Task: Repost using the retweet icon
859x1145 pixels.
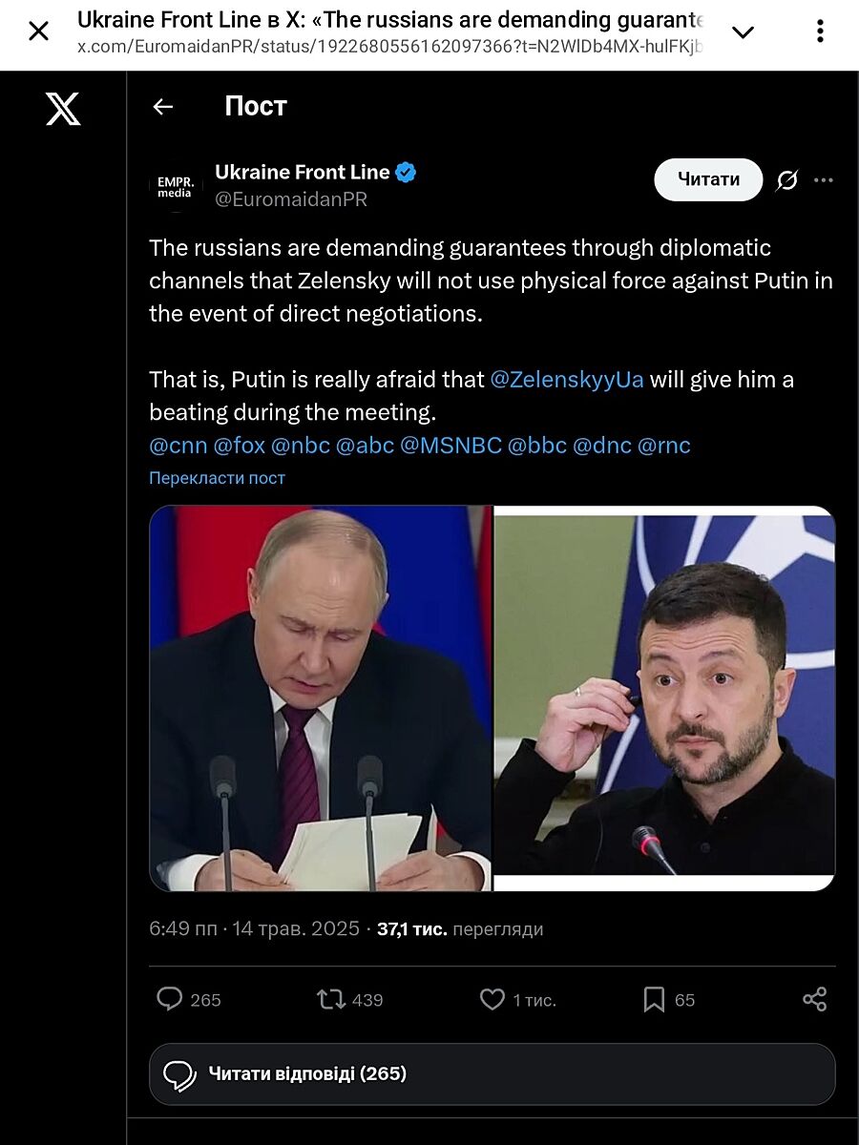Action: [x=331, y=999]
